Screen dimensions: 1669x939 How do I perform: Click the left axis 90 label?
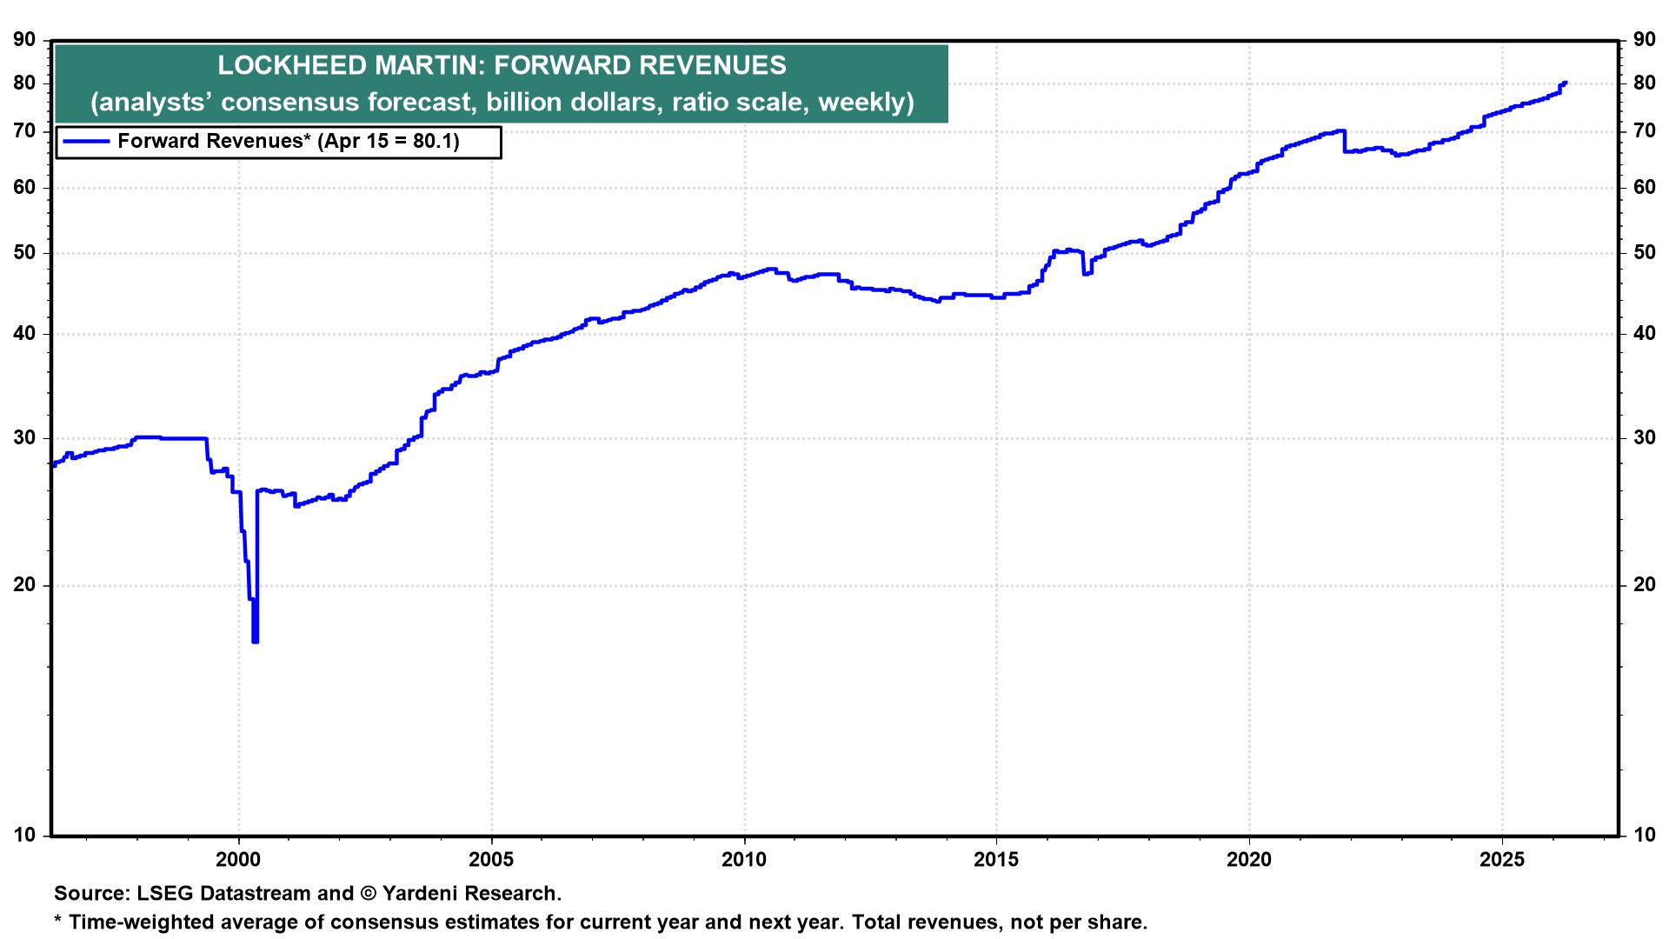25,40
